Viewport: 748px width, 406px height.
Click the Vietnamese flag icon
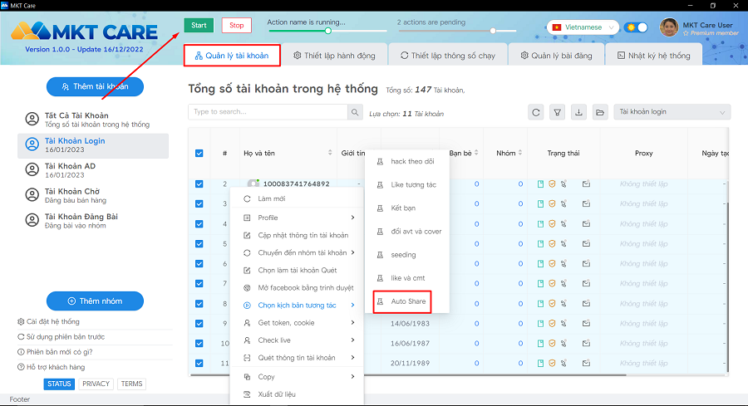point(556,27)
